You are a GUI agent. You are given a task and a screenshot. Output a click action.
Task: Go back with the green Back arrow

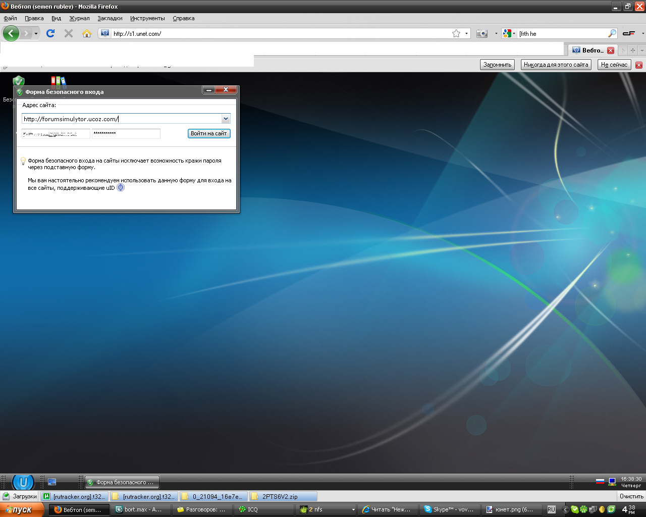[11, 33]
